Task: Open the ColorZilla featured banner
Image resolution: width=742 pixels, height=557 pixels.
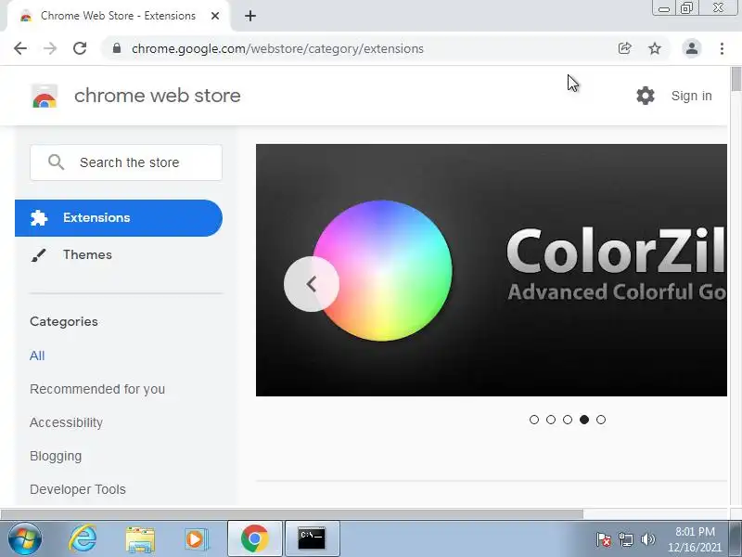Action: [x=492, y=270]
